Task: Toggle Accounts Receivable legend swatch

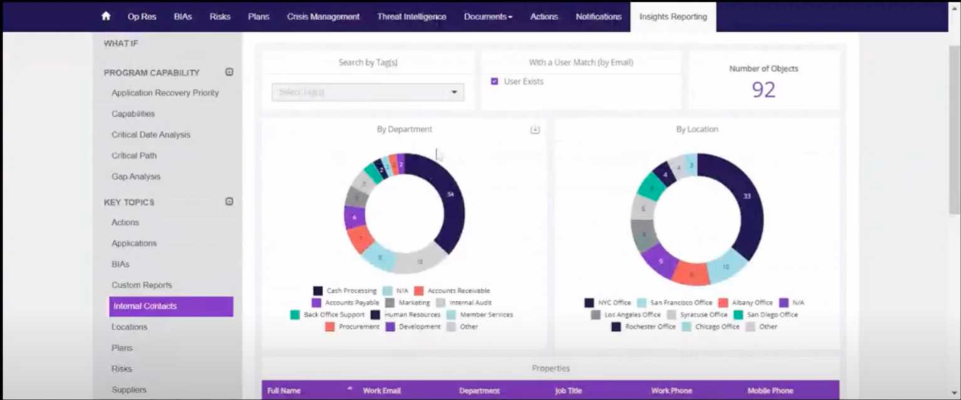Action: (x=419, y=291)
